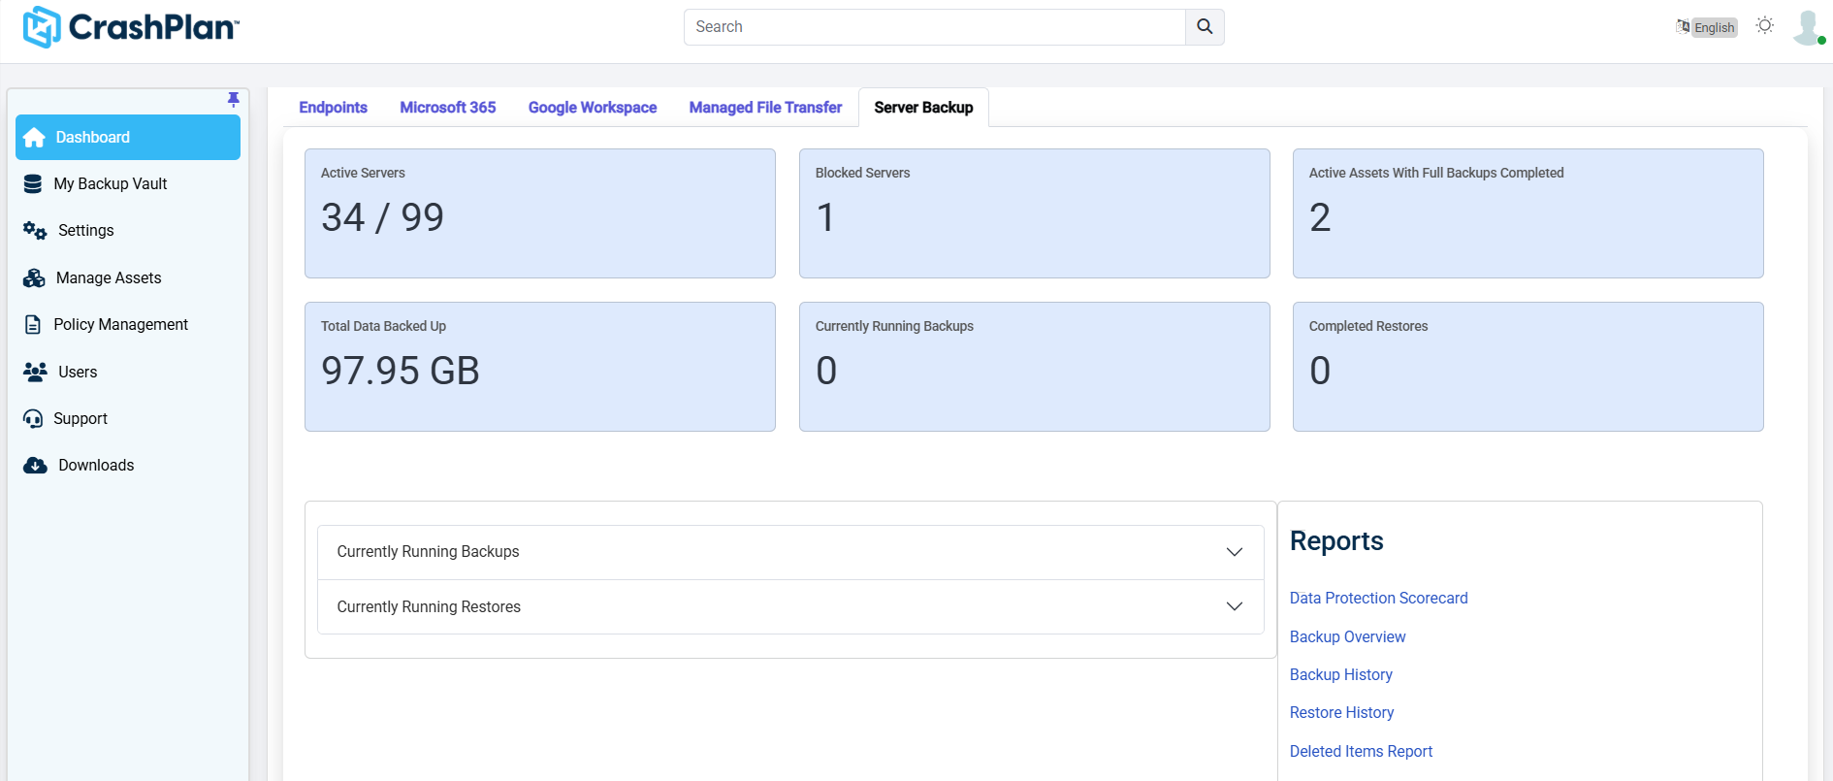The image size is (1833, 781).
Task: Click the Completed Restores card
Action: coord(1527,367)
